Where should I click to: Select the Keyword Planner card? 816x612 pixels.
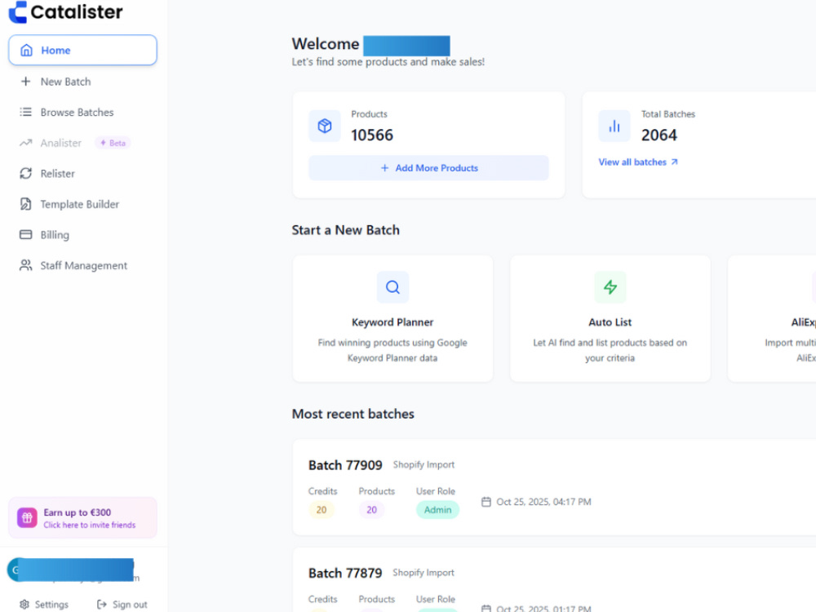[x=392, y=318]
